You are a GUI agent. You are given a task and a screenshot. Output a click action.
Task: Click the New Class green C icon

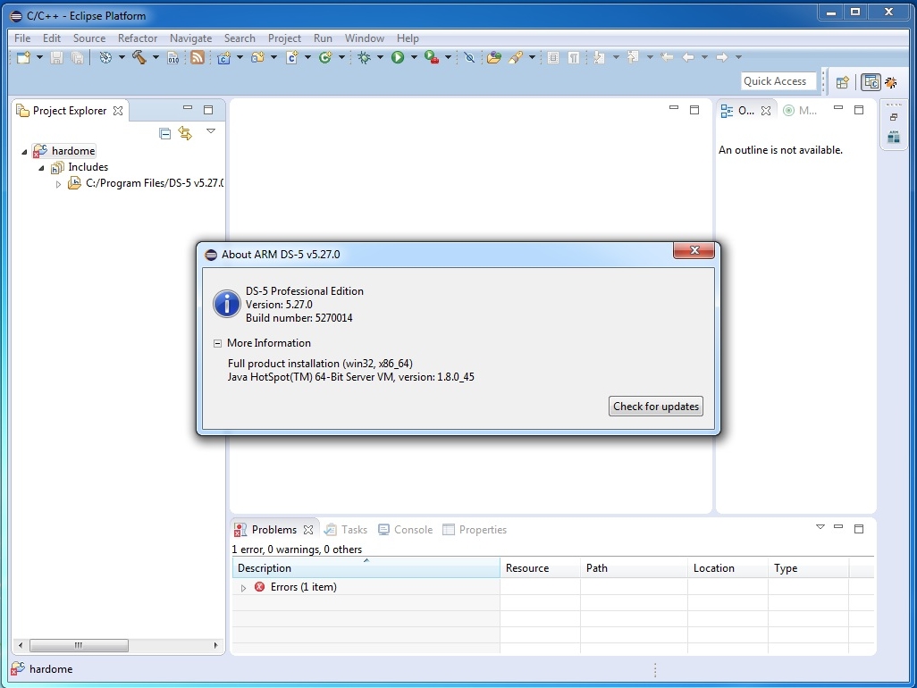coord(325,57)
